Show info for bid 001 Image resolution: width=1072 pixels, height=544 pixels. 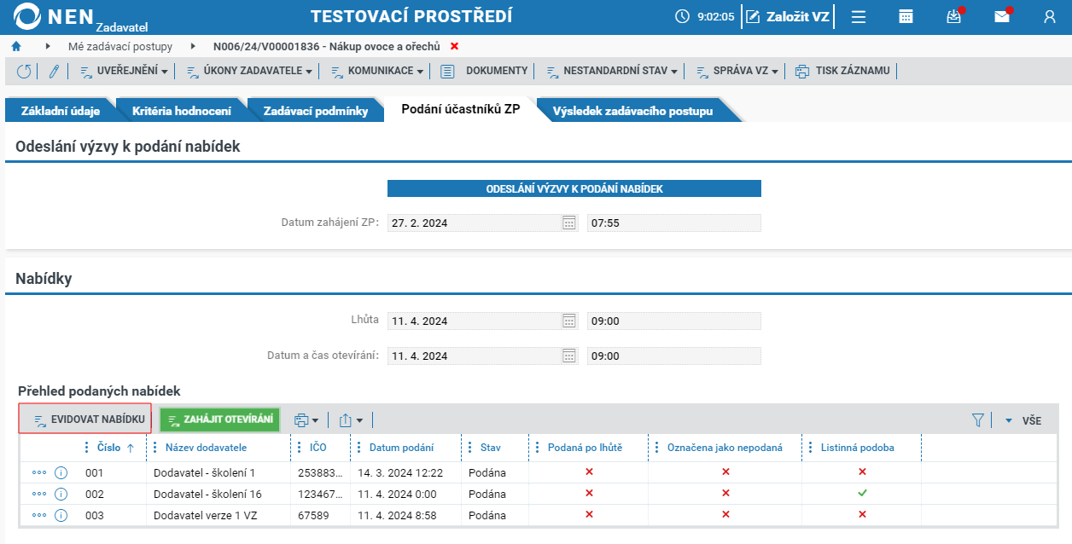tap(61, 472)
